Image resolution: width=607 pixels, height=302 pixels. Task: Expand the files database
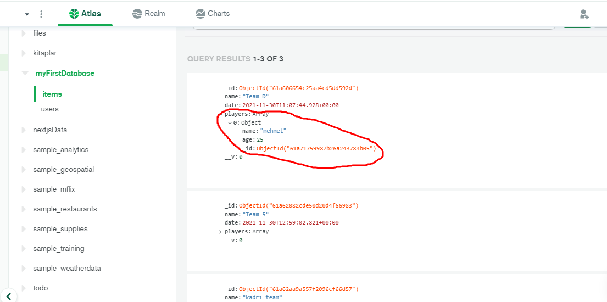pyautogui.click(x=24, y=33)
